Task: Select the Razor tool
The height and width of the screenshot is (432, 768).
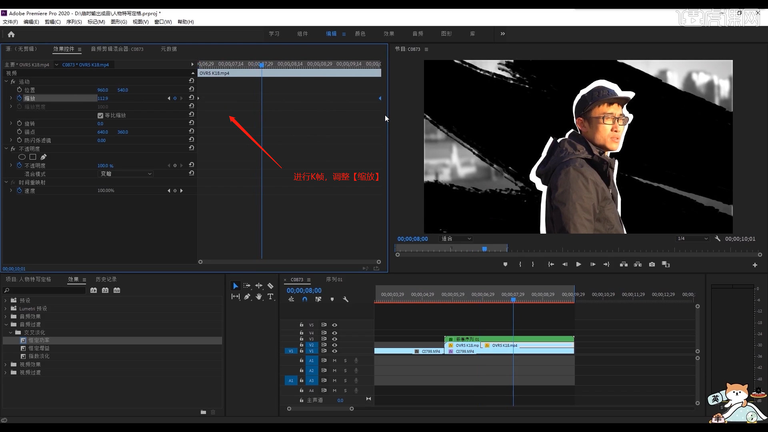Action: 270,286
